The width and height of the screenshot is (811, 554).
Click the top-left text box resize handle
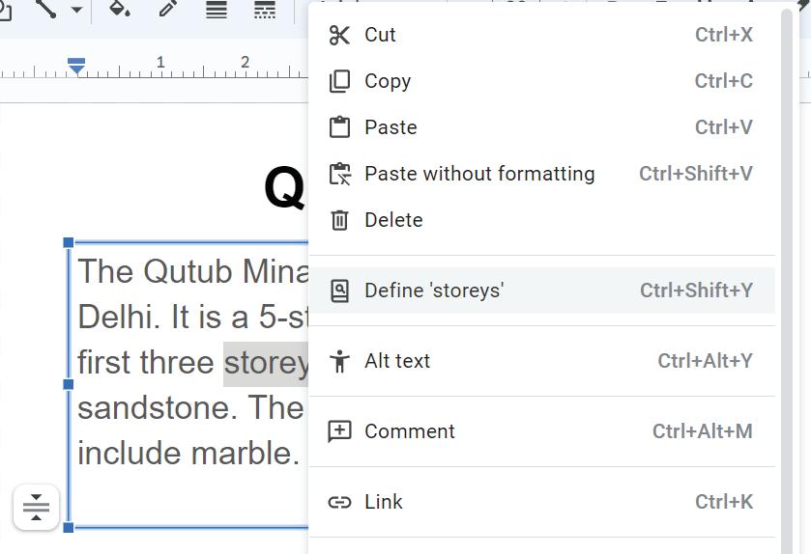tap(69, 242)
